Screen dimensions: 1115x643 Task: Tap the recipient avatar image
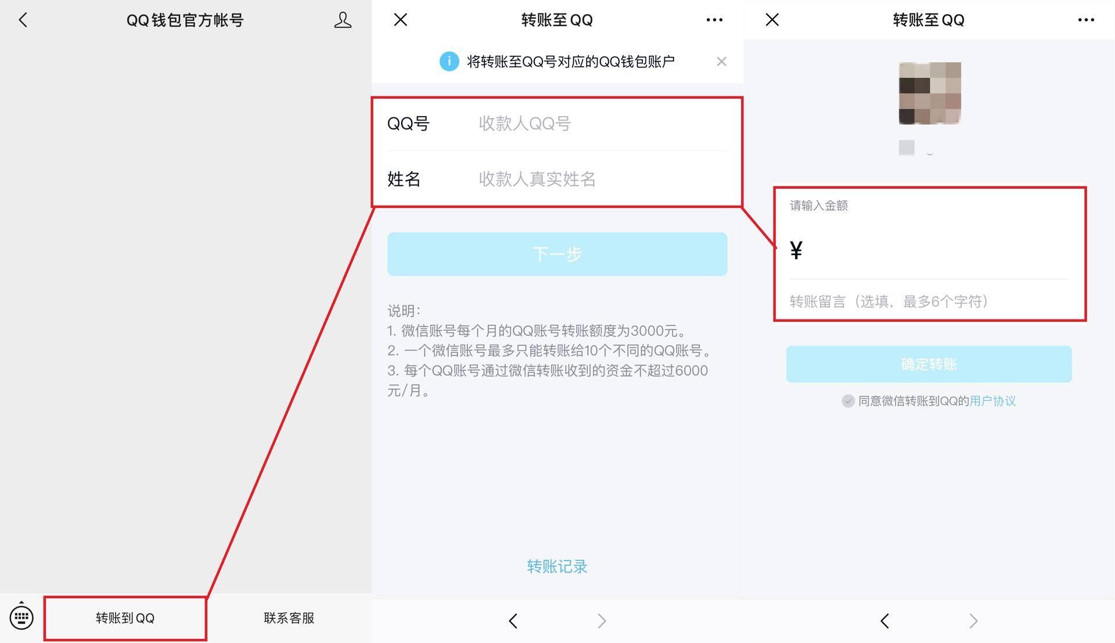930,93
